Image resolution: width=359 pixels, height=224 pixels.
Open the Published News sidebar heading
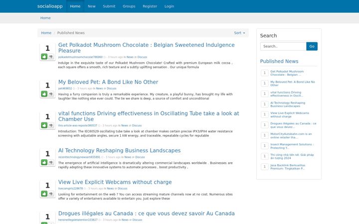(279, 61)
